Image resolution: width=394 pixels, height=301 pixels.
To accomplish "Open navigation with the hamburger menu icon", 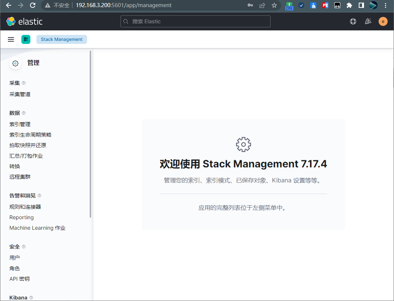I will coord(11,39).
